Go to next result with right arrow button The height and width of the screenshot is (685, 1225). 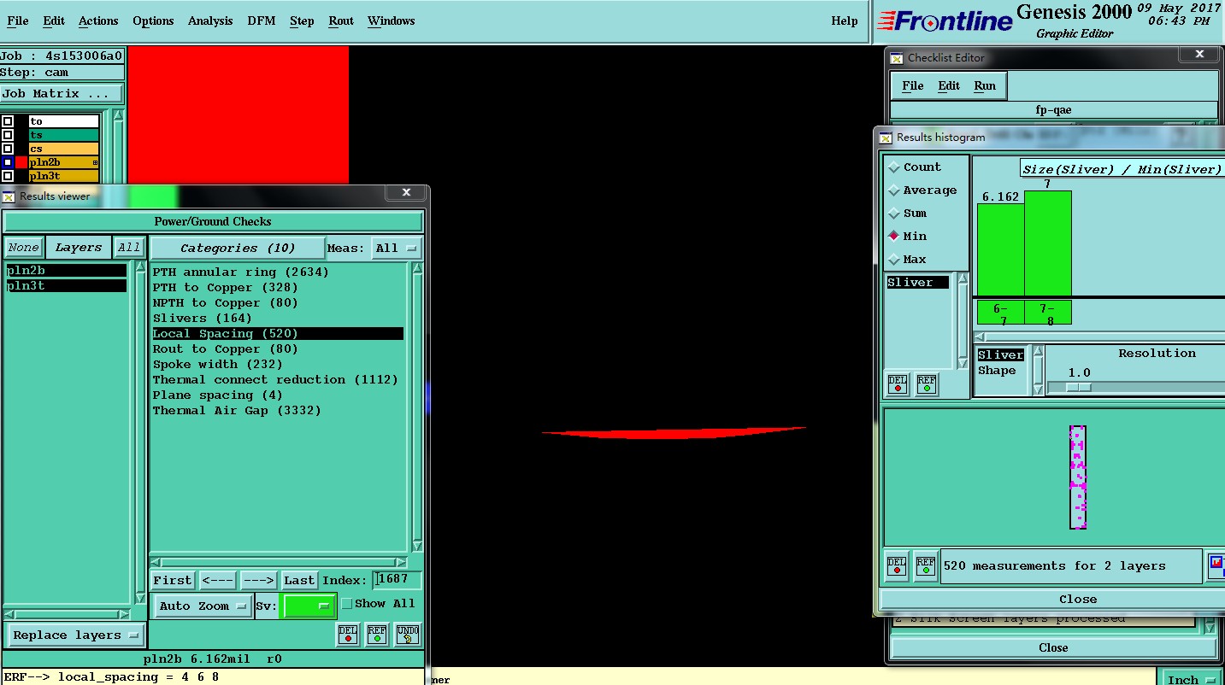258,580
